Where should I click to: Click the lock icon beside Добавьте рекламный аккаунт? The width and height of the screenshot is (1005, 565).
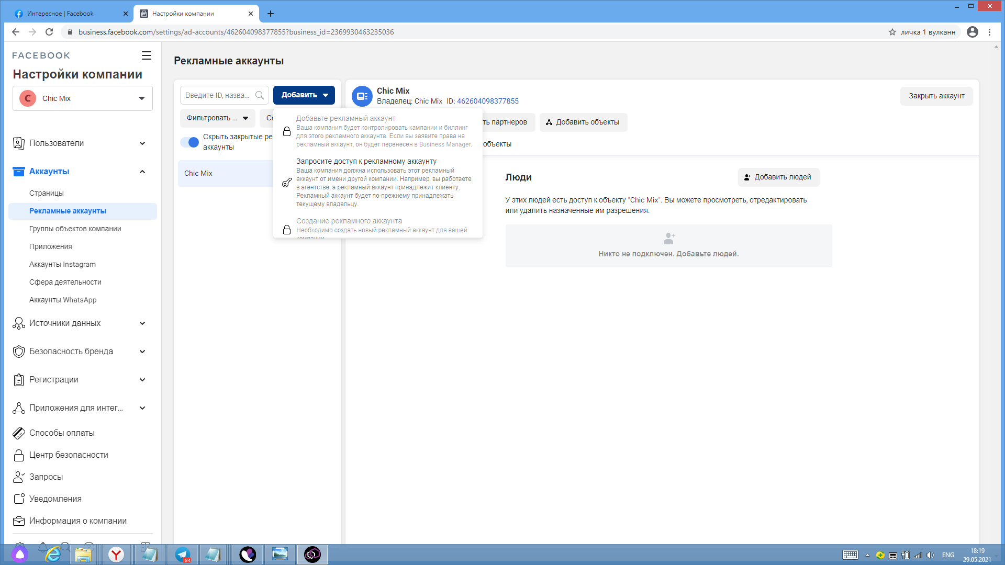(287, 131)
